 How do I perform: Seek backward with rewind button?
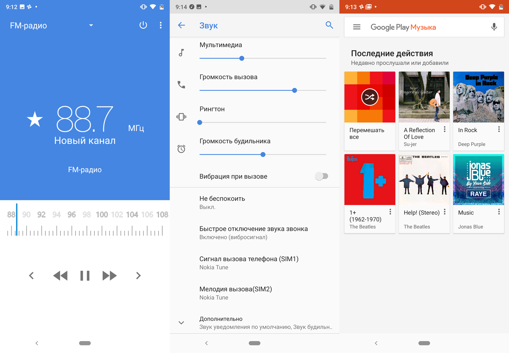pos(60,275)
